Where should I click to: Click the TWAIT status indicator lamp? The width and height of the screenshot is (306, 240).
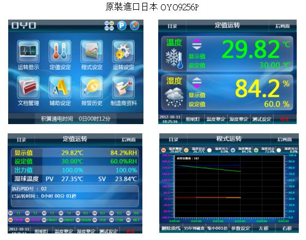pos(44,220)
